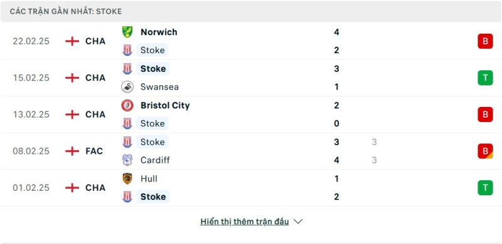Open the Bristol City team name link
Screen dimensions: 502x244
[165, 105]
